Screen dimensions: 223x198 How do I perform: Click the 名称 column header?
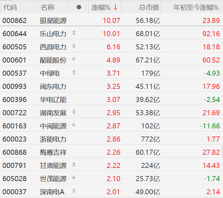tap(48, 7)
